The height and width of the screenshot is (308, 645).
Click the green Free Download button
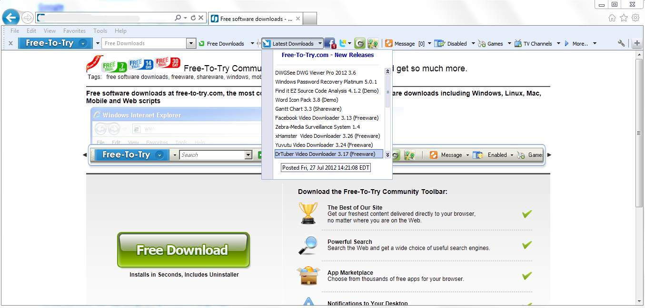click(x=183, y=250)
